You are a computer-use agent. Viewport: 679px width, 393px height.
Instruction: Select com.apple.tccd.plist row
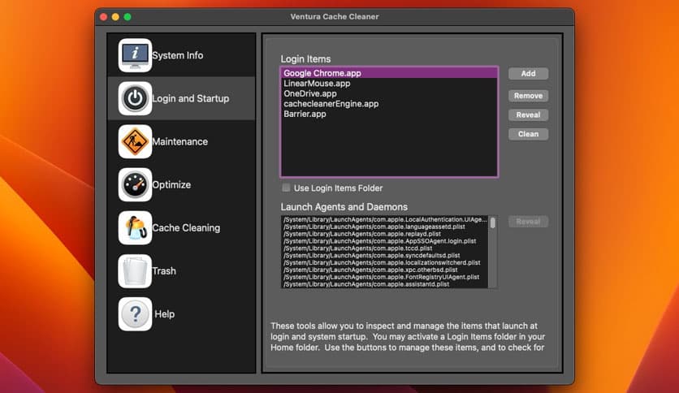(385, 248)
